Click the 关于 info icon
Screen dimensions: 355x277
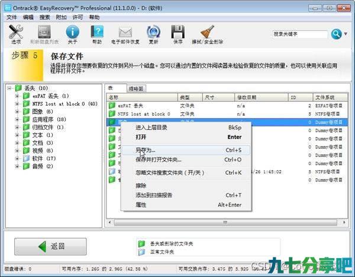click(x=72, y=32)
